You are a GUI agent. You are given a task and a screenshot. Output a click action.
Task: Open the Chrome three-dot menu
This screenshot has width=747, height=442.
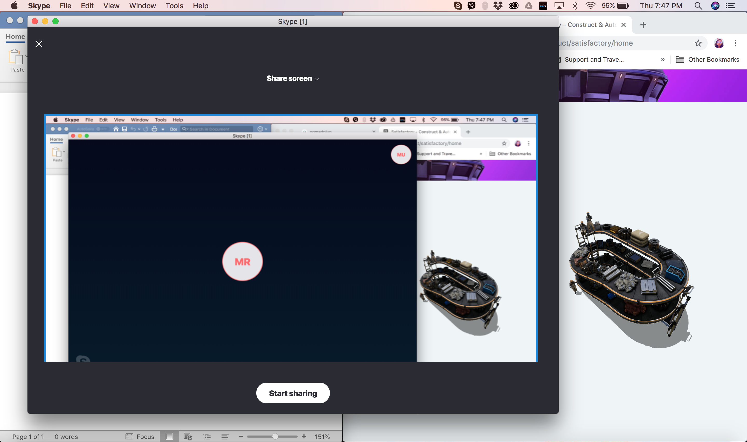point(735,43)
